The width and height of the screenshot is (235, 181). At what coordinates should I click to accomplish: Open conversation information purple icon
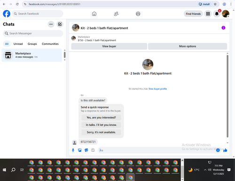[x=223, y=28]
